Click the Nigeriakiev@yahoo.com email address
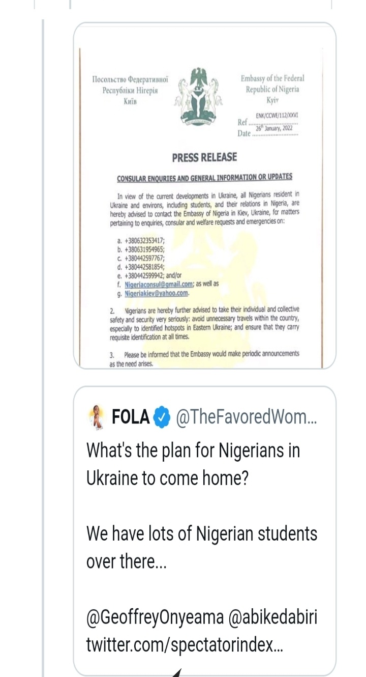 [x=157, y=293]
